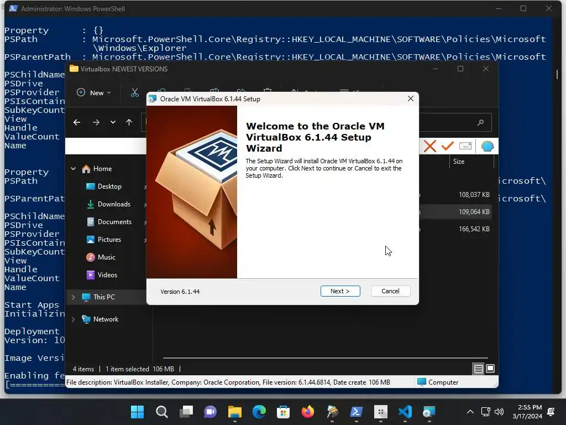Click the horizontal scrollbar in Explorer

click(325, 358)
